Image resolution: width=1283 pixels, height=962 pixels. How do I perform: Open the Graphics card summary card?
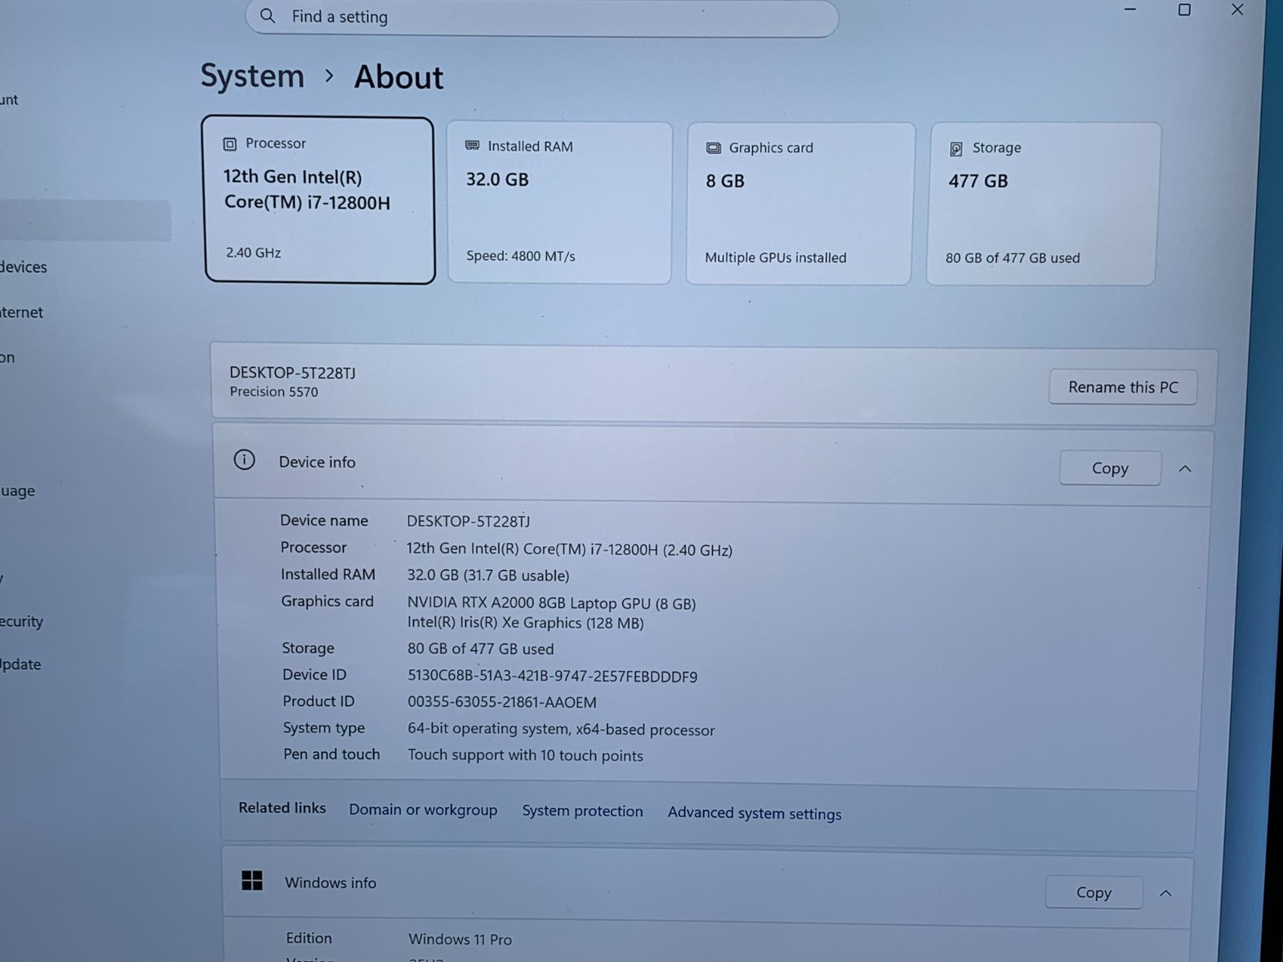pos(800,204)
